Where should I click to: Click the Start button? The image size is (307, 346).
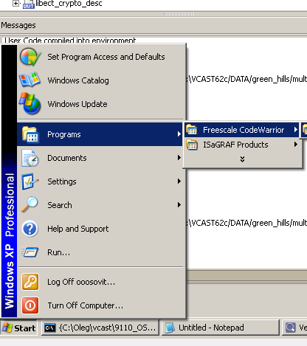[x=19, y=328]
